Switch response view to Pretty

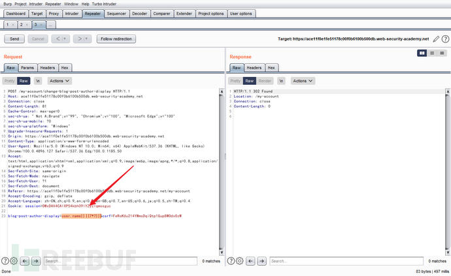(x=235, y=81)
